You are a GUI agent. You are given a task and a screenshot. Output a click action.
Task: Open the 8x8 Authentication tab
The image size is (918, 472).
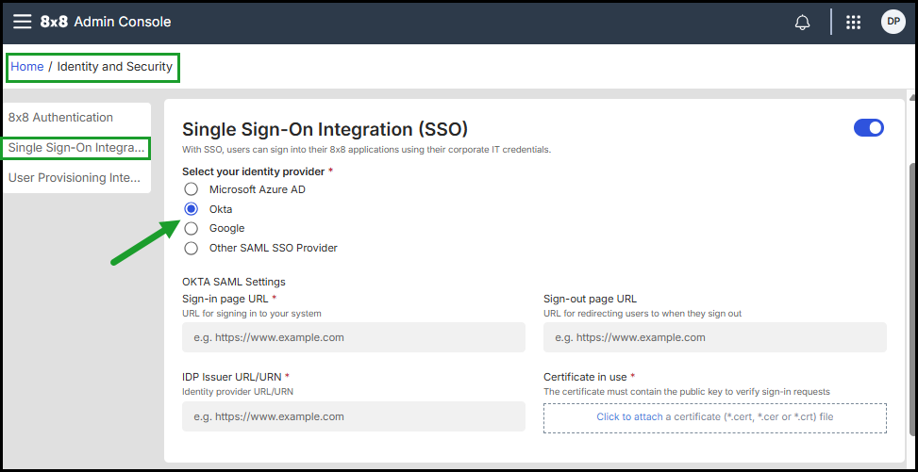tap(60, 118)
